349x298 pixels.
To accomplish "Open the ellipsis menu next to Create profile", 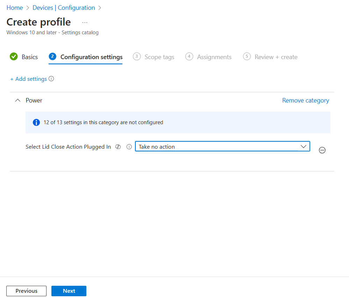I will pos(85,22).
